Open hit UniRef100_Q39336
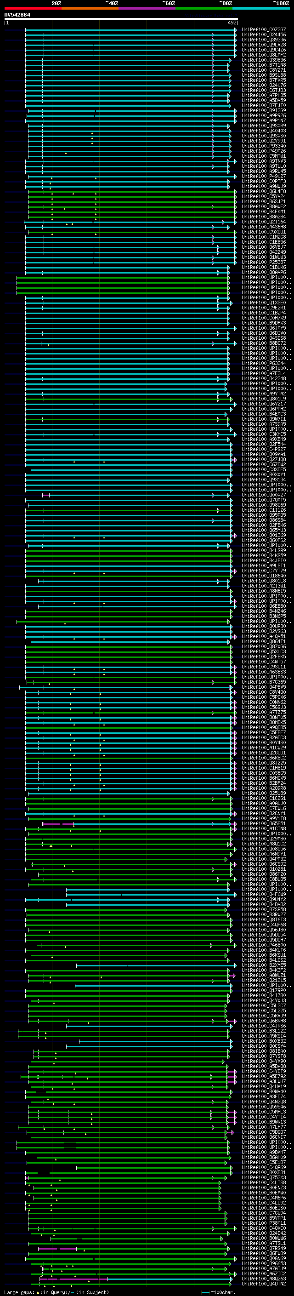 click(x=264, y=40)
